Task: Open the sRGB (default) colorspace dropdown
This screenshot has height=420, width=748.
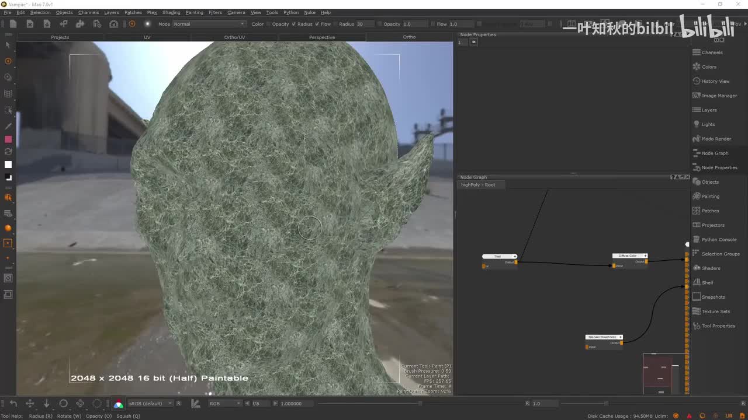Action: 150,404
